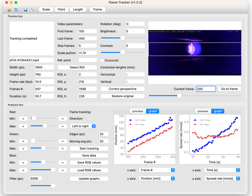Image resolution: width=252 pixels, height=196 pixels.
Task: Click the Filter (px) slider handle
Action: coord(53,186)
